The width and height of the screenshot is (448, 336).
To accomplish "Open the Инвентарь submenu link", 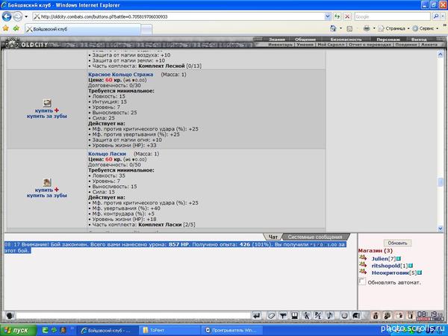I will pyautogui.click(x=281, y=45).
